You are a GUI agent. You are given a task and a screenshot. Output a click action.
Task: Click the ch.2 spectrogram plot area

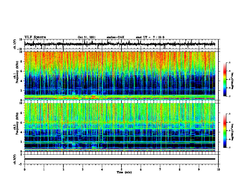[x=120, y=127]
